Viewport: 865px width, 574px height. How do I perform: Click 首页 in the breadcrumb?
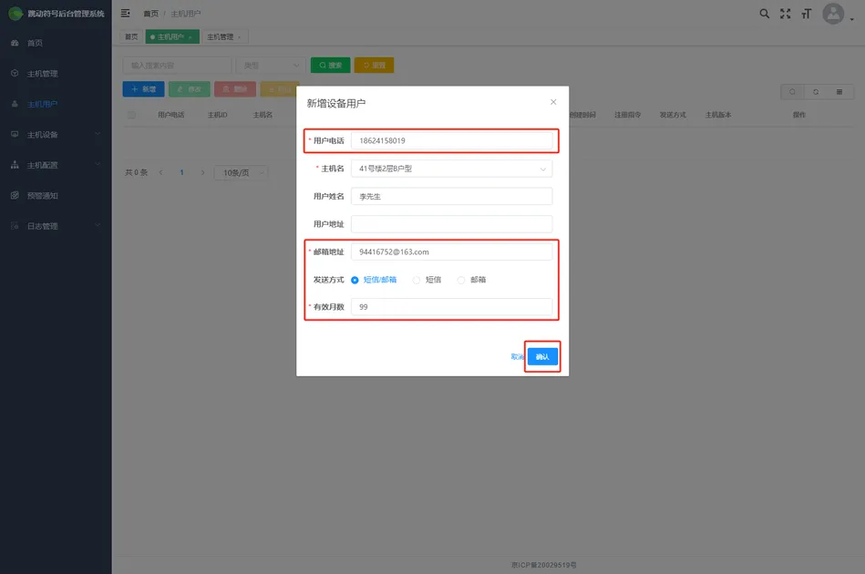pos(150,14)
